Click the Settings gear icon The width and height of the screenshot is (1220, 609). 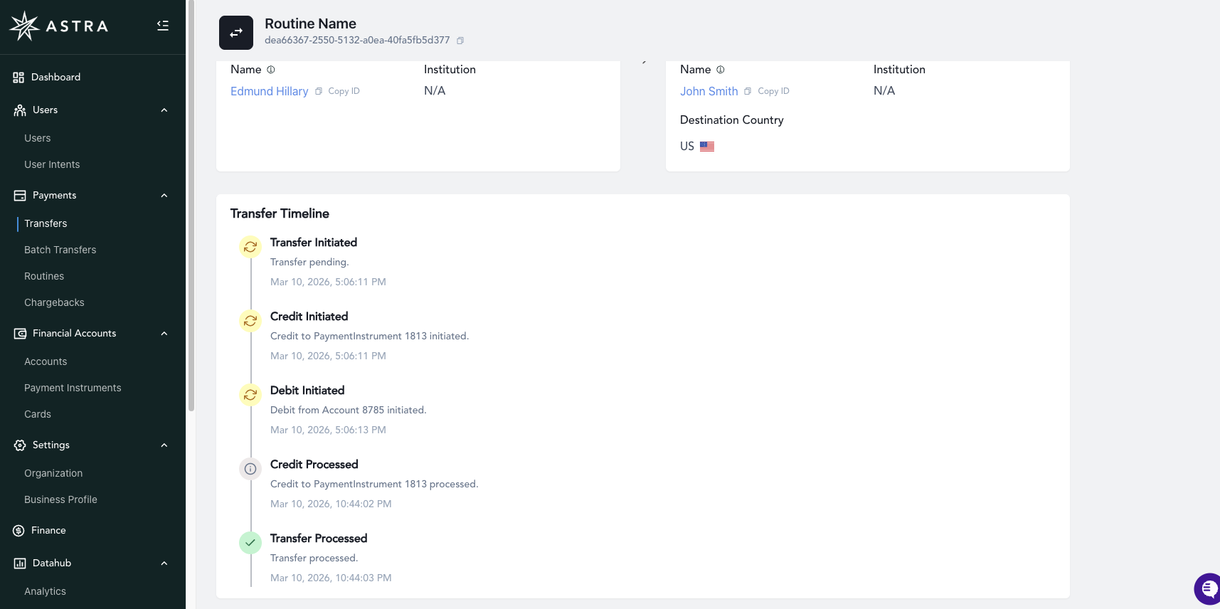click(x=20, y=445)
